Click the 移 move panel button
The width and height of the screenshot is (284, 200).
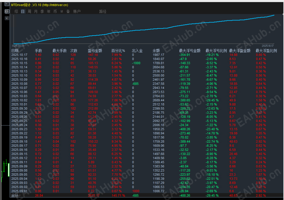[x=7, y=11]
